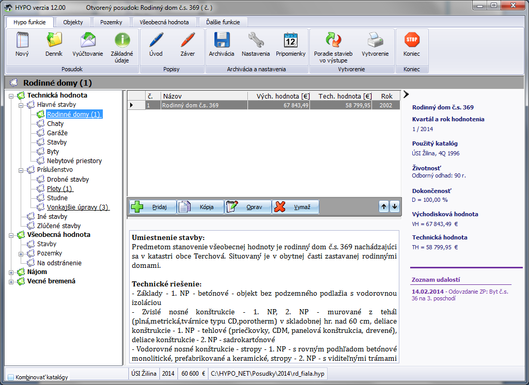Click the Vymaž delete button

tap(295, 206)
